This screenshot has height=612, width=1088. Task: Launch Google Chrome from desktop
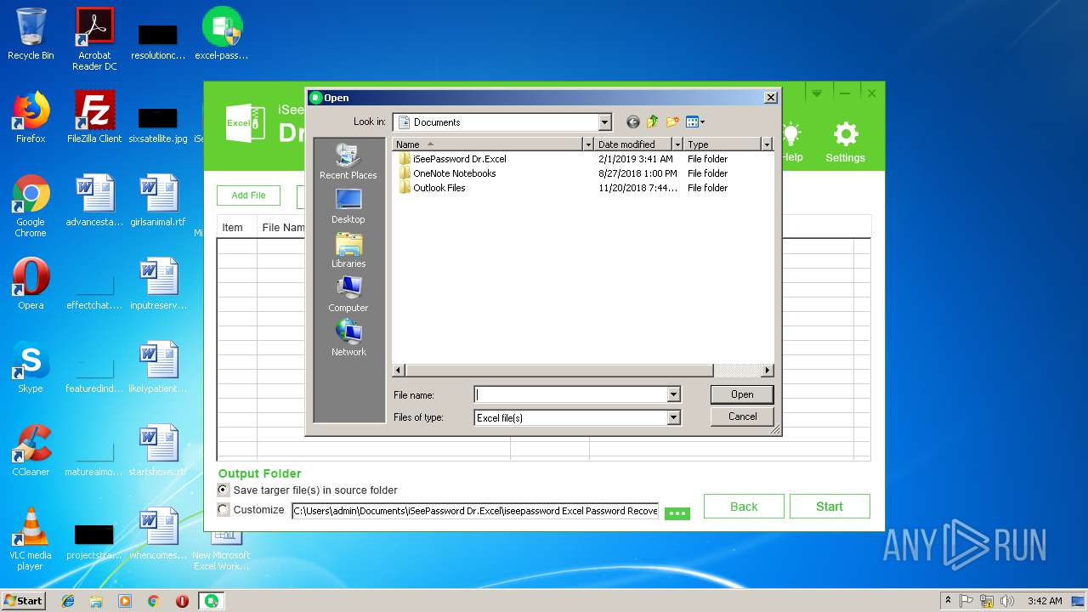pyautogui.click(x=31, y=206)
